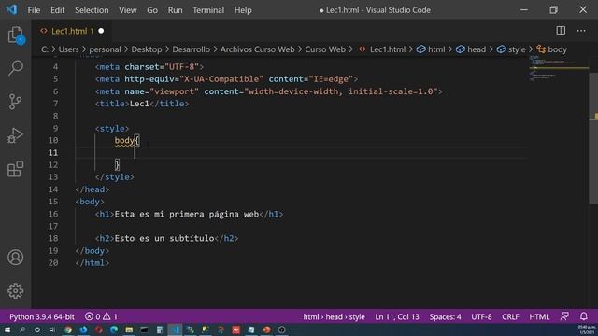Open the editor More Actions ellipsis
Image resolution: width=598 pixels, height=336 pixels.
click(x=581, y=31)
